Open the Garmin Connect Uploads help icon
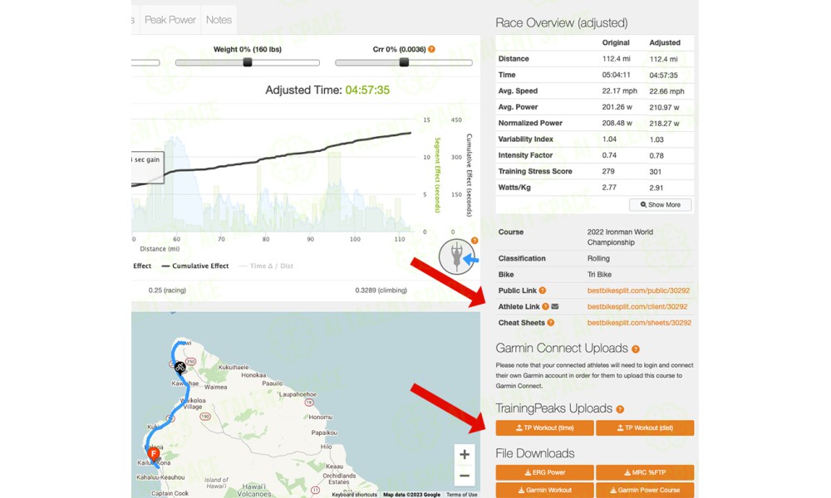The image size is (831, 498). [636, 349]
